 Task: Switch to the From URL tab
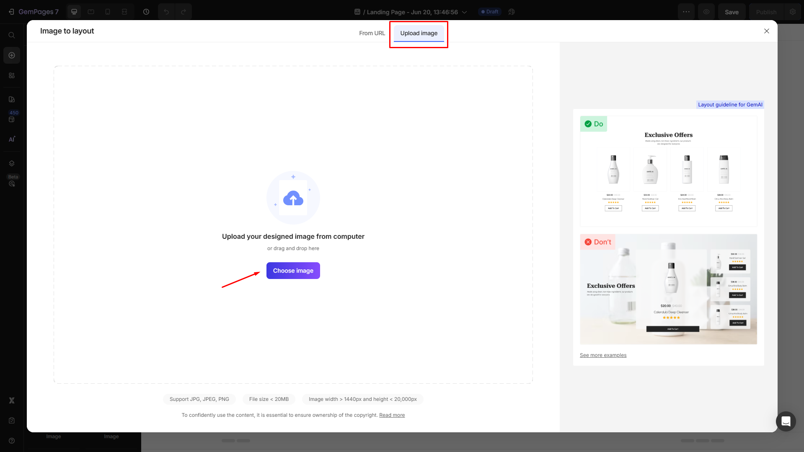coord(372,33)
